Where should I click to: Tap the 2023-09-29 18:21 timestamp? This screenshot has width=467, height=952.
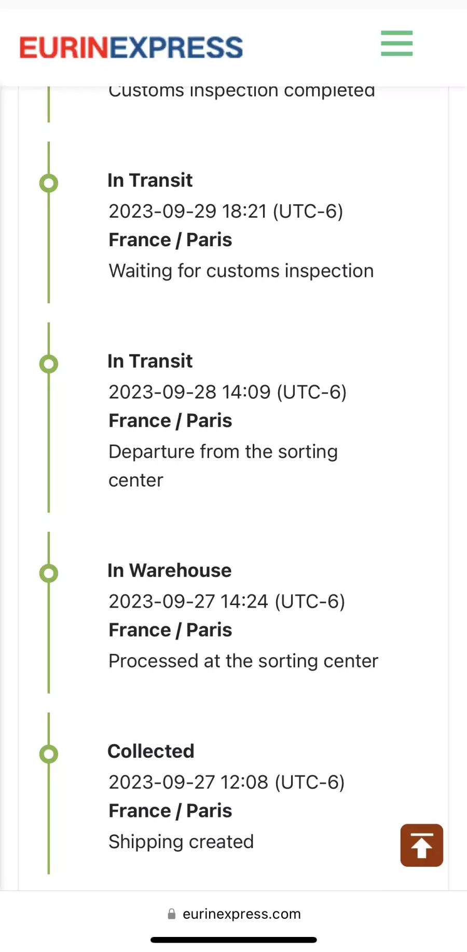[226, 211]
